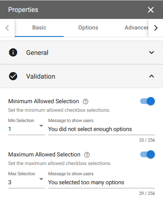Close the Properties panel with X icon
This screenshot has width=163, height=217.
point(151,10)
